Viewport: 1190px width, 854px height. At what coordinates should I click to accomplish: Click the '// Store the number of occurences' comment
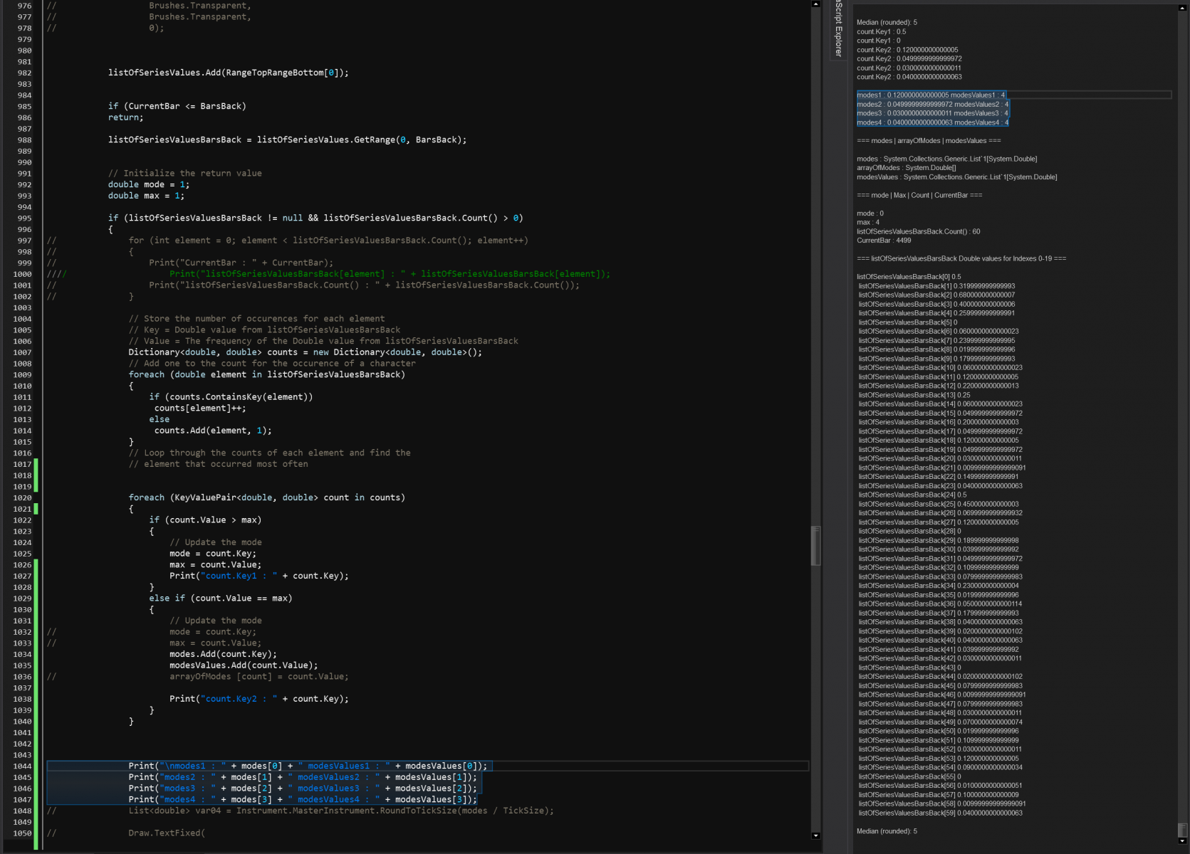[256, 319]
